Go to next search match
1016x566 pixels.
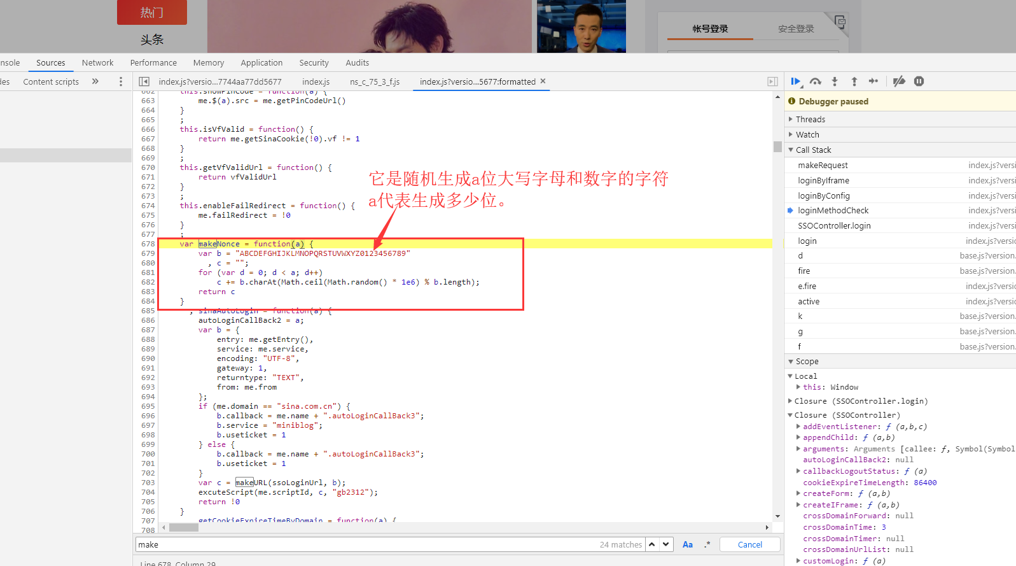665,544
